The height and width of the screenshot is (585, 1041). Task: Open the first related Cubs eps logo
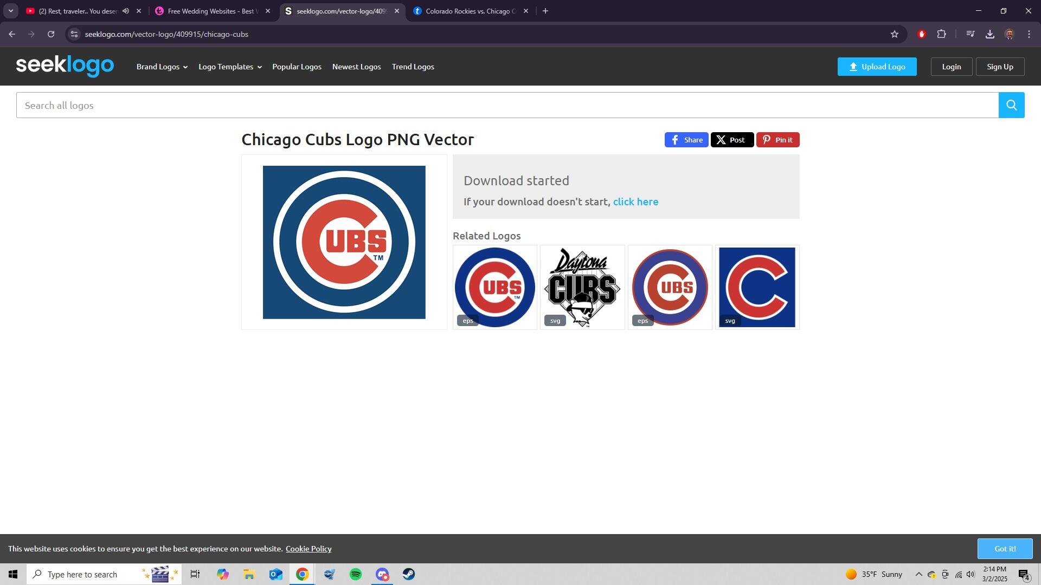(x=494, y=287)
